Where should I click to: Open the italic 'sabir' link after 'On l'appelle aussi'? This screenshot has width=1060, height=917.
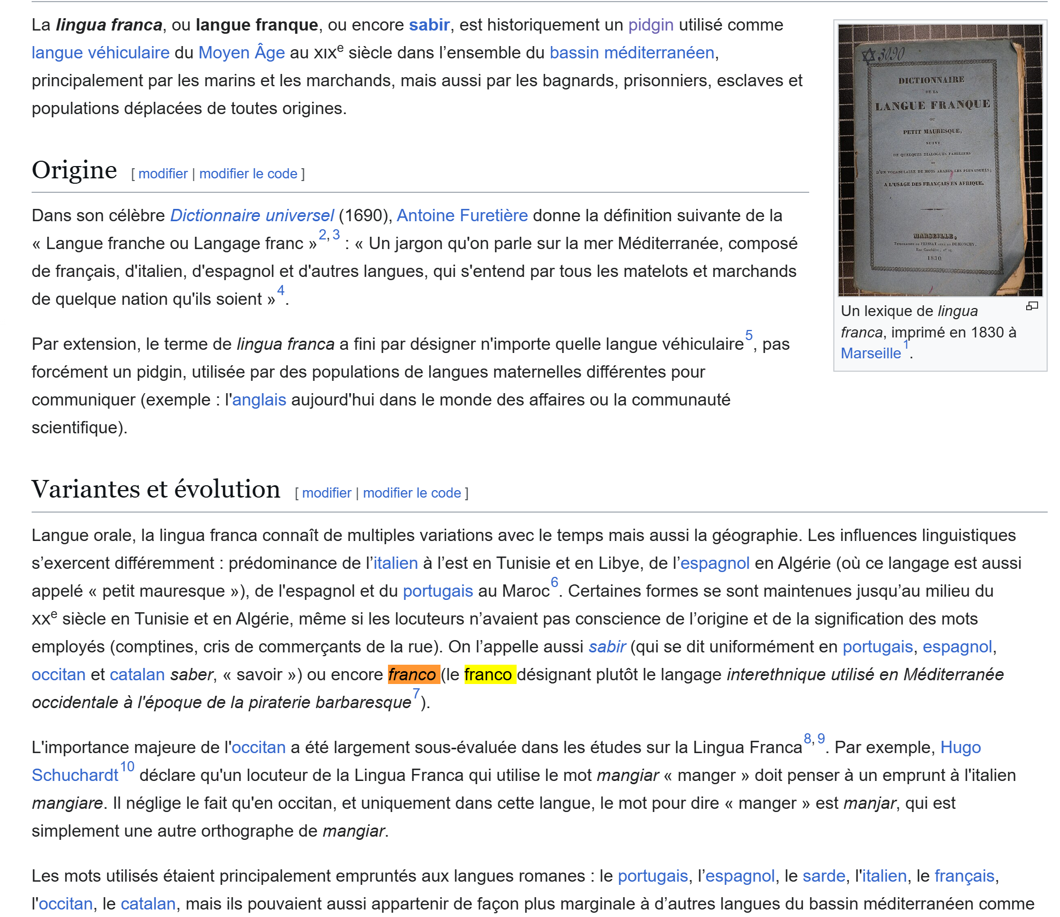pos(607,647)
